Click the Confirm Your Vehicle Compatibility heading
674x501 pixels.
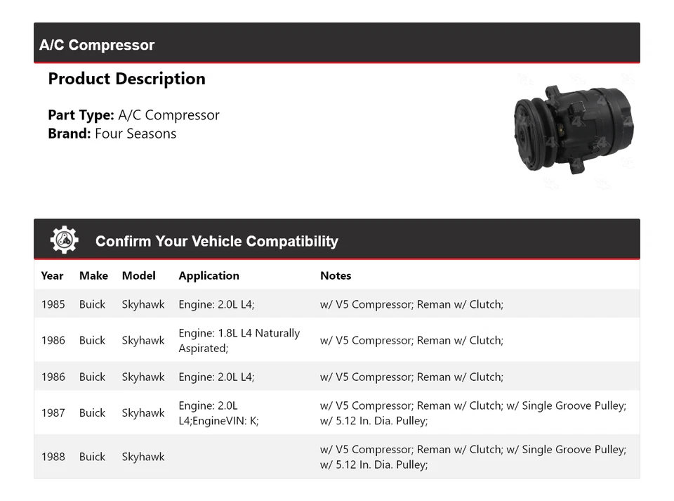[x=216, y=241]
